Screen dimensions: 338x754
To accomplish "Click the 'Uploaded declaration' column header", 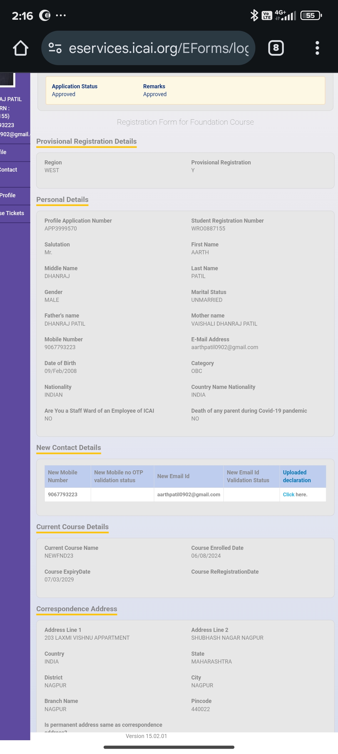I will point(297,476).
